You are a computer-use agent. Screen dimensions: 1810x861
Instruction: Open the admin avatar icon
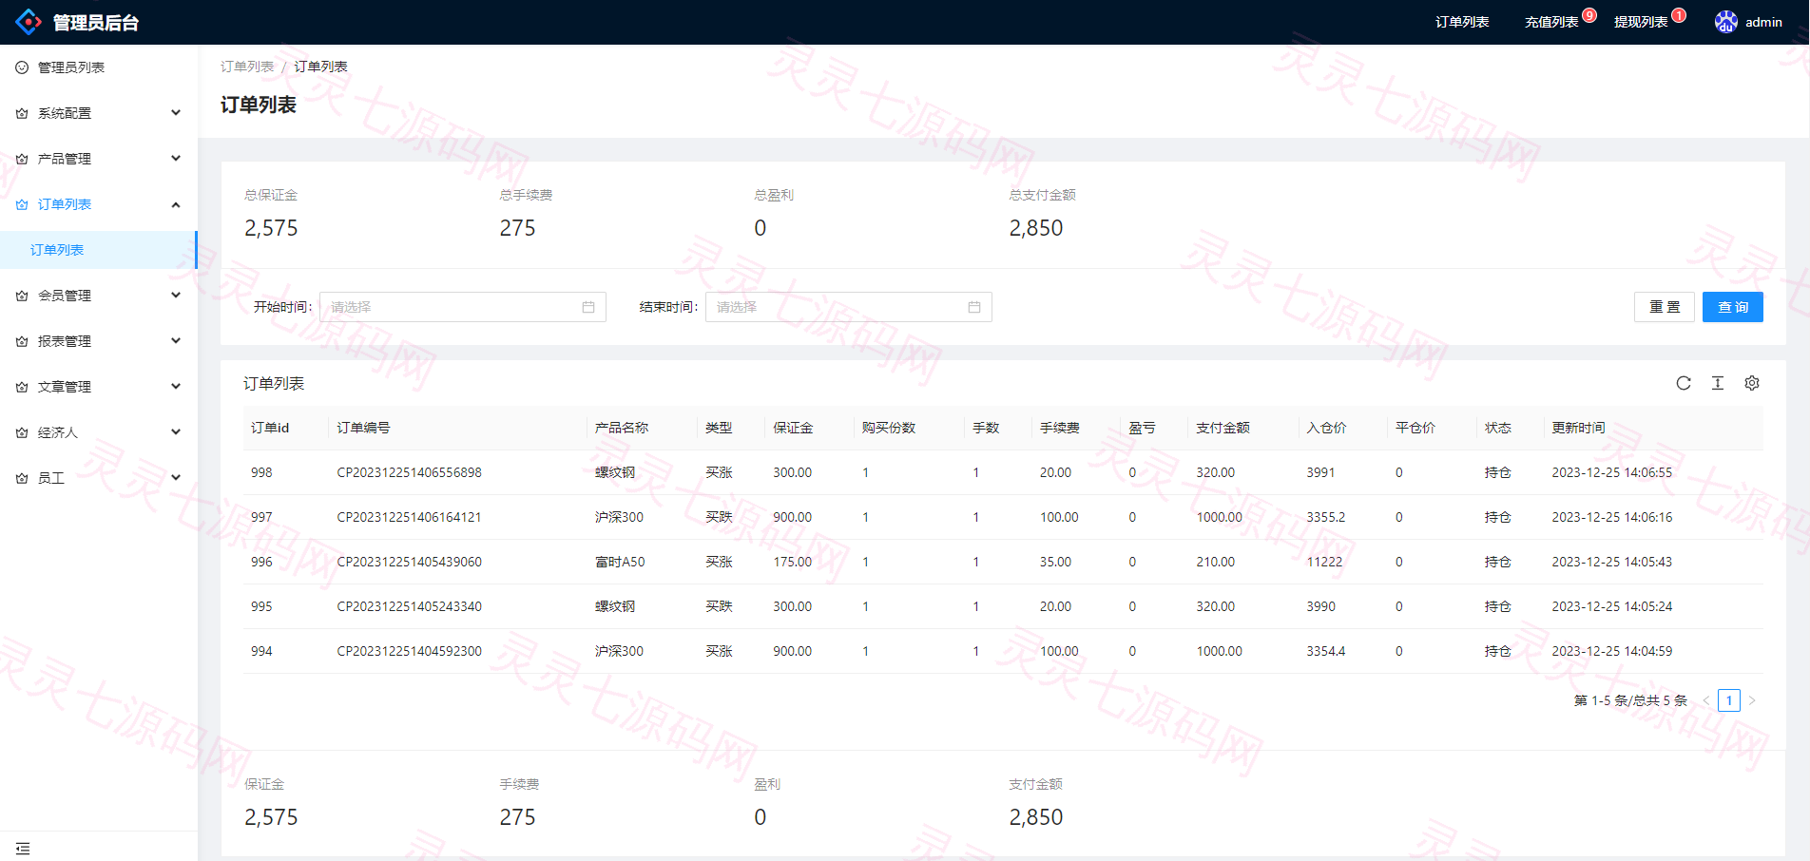coord(1726,22)
